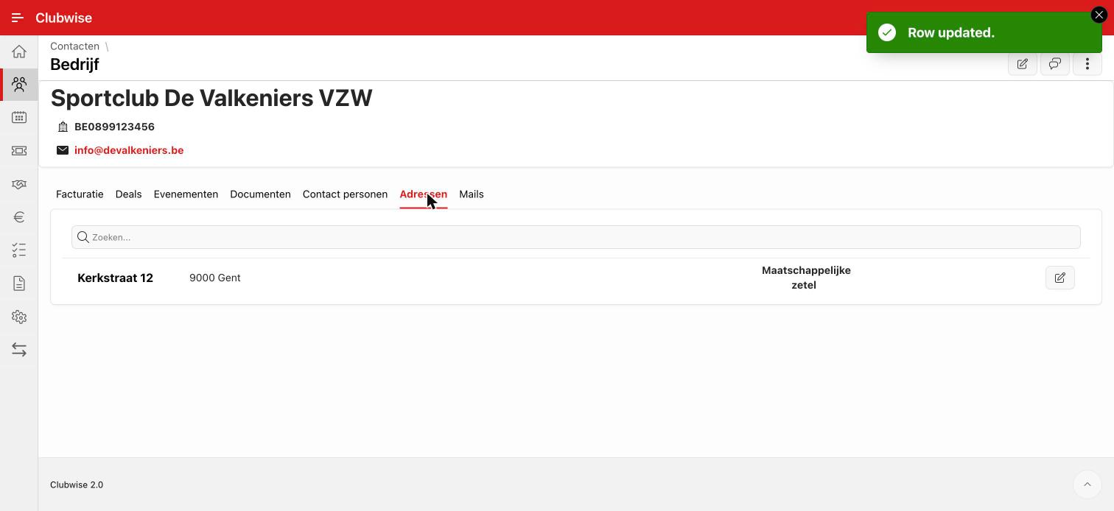Open the Euro finance sidebar icon

[x=19, y=217]
